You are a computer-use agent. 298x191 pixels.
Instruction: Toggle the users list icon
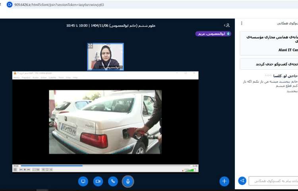click(226, 25)
